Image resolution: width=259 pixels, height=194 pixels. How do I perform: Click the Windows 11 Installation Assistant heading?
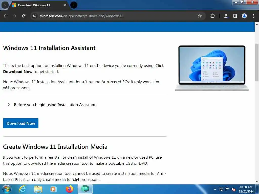(x=49, y=48)
